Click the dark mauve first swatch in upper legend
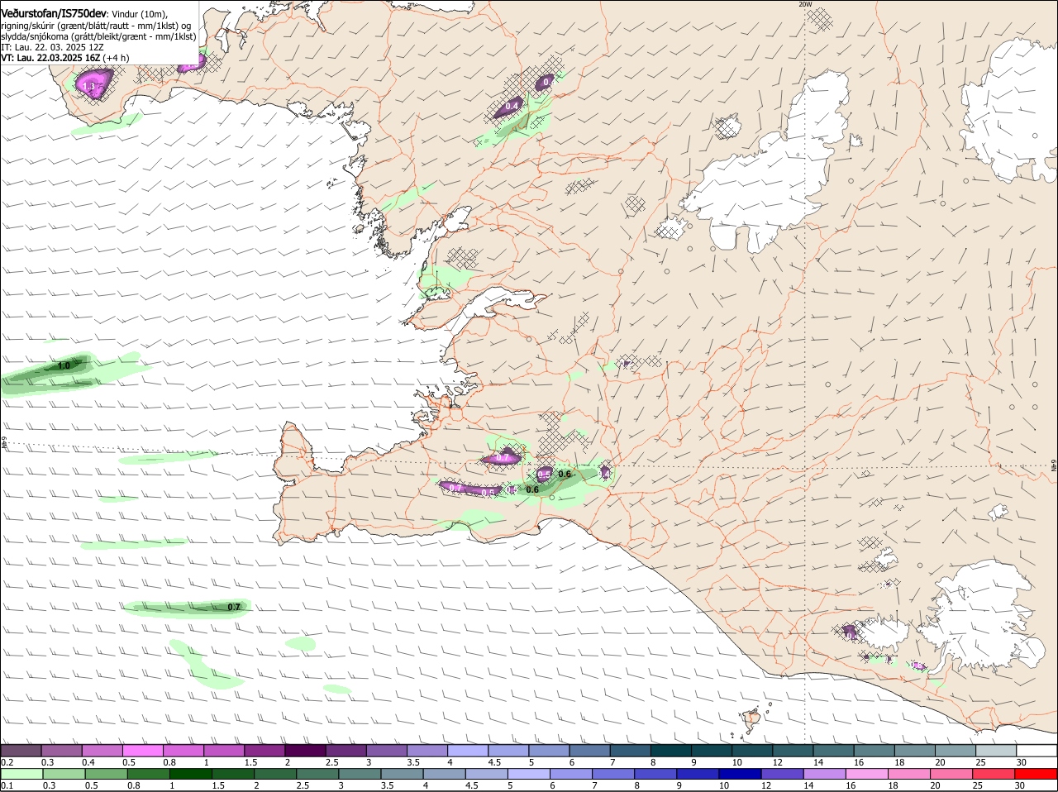The width and height of the screenshot is (1058, 792). [21, 751]
